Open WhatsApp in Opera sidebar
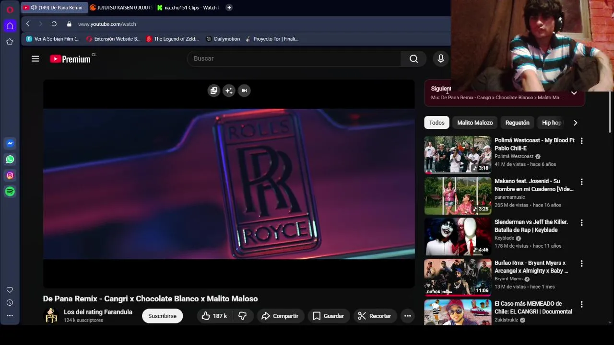614x345 pixels. tap(10, 160)
